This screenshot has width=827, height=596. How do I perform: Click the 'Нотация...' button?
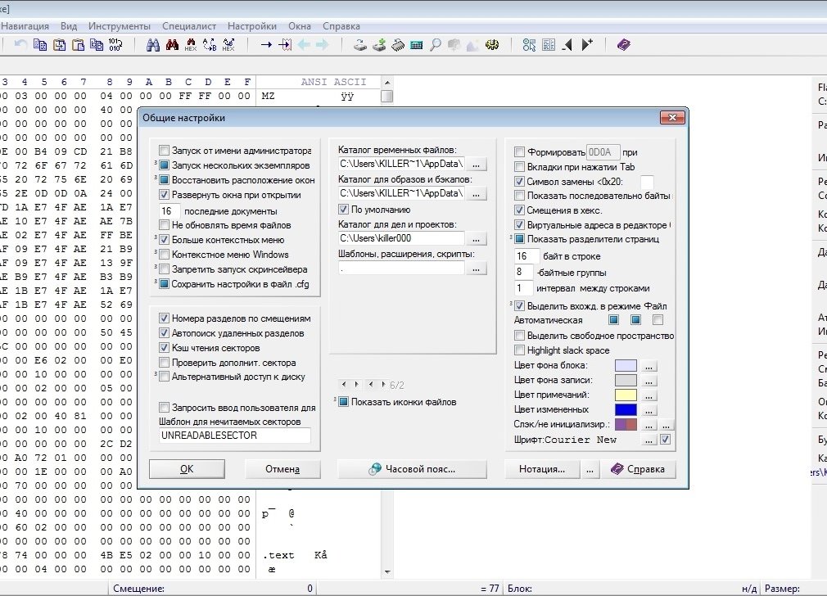click(x=542, y=469)
